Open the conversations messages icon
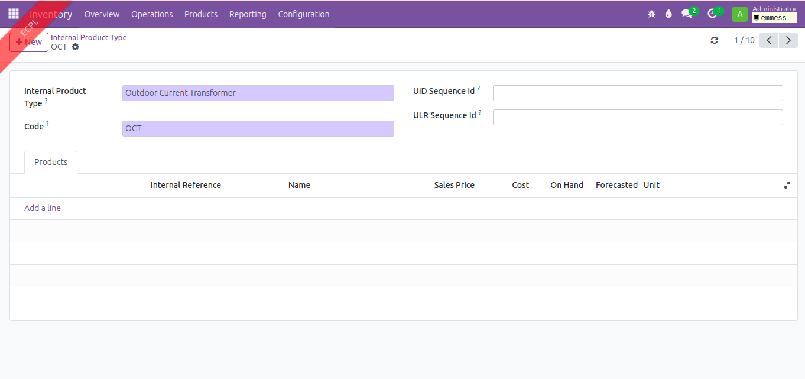This screenshot has width=805, height=379. click(x=687, y=14)
